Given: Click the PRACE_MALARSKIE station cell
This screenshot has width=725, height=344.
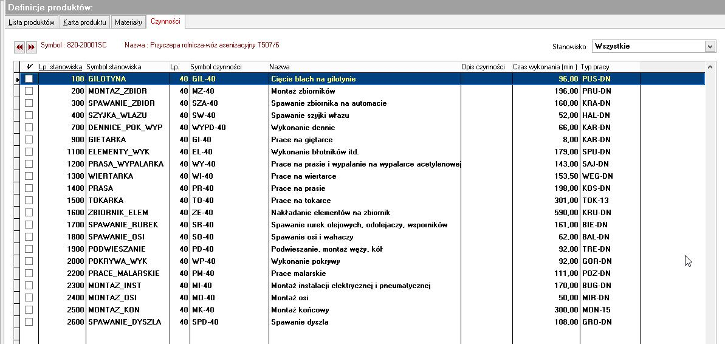Looking at the screenshot, I should [x=128, y=273].
